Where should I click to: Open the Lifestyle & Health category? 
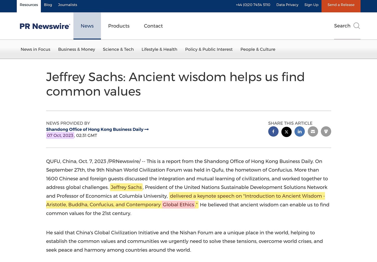[160, 49]
